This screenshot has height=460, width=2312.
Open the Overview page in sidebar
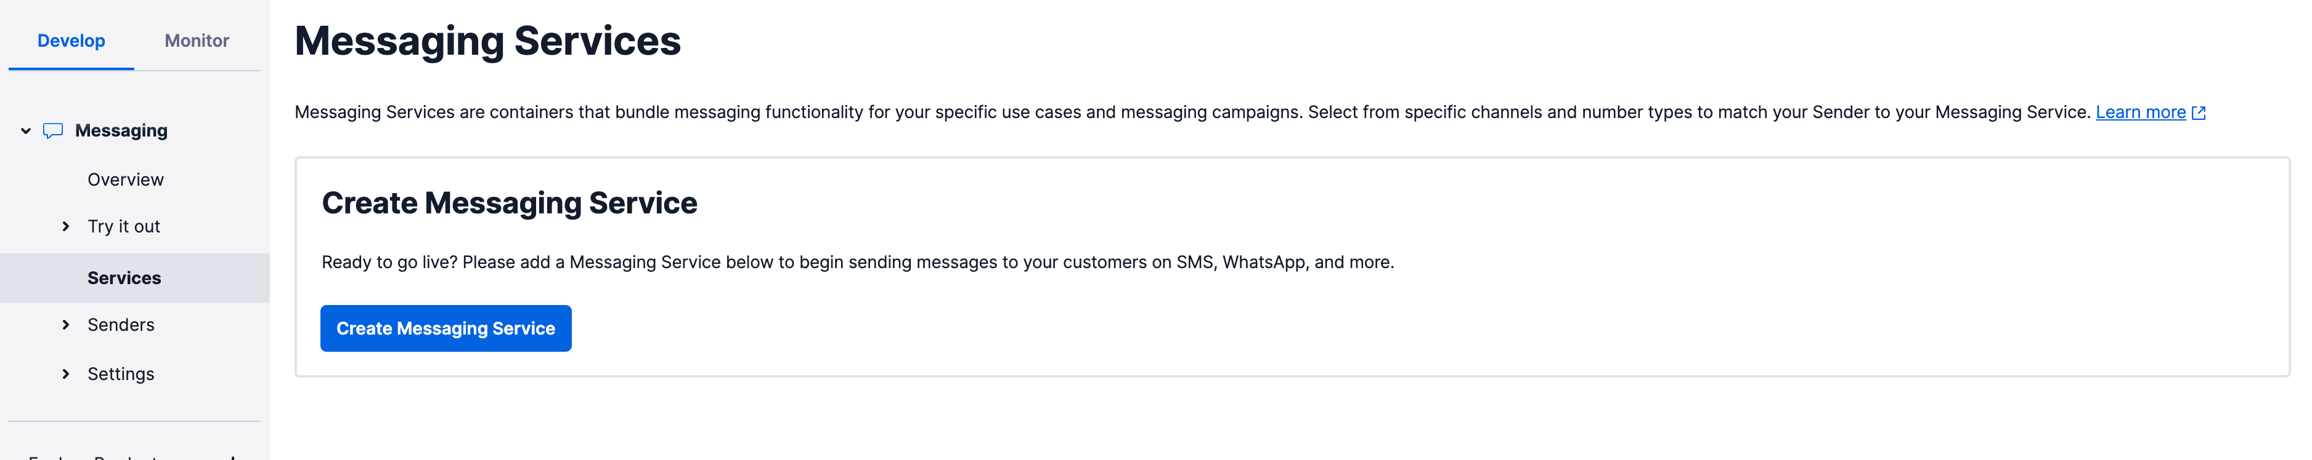click(x=126, y=180)
